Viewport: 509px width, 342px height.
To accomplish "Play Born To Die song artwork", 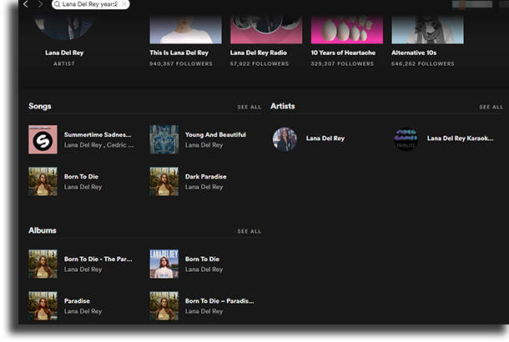I will 43,181.
